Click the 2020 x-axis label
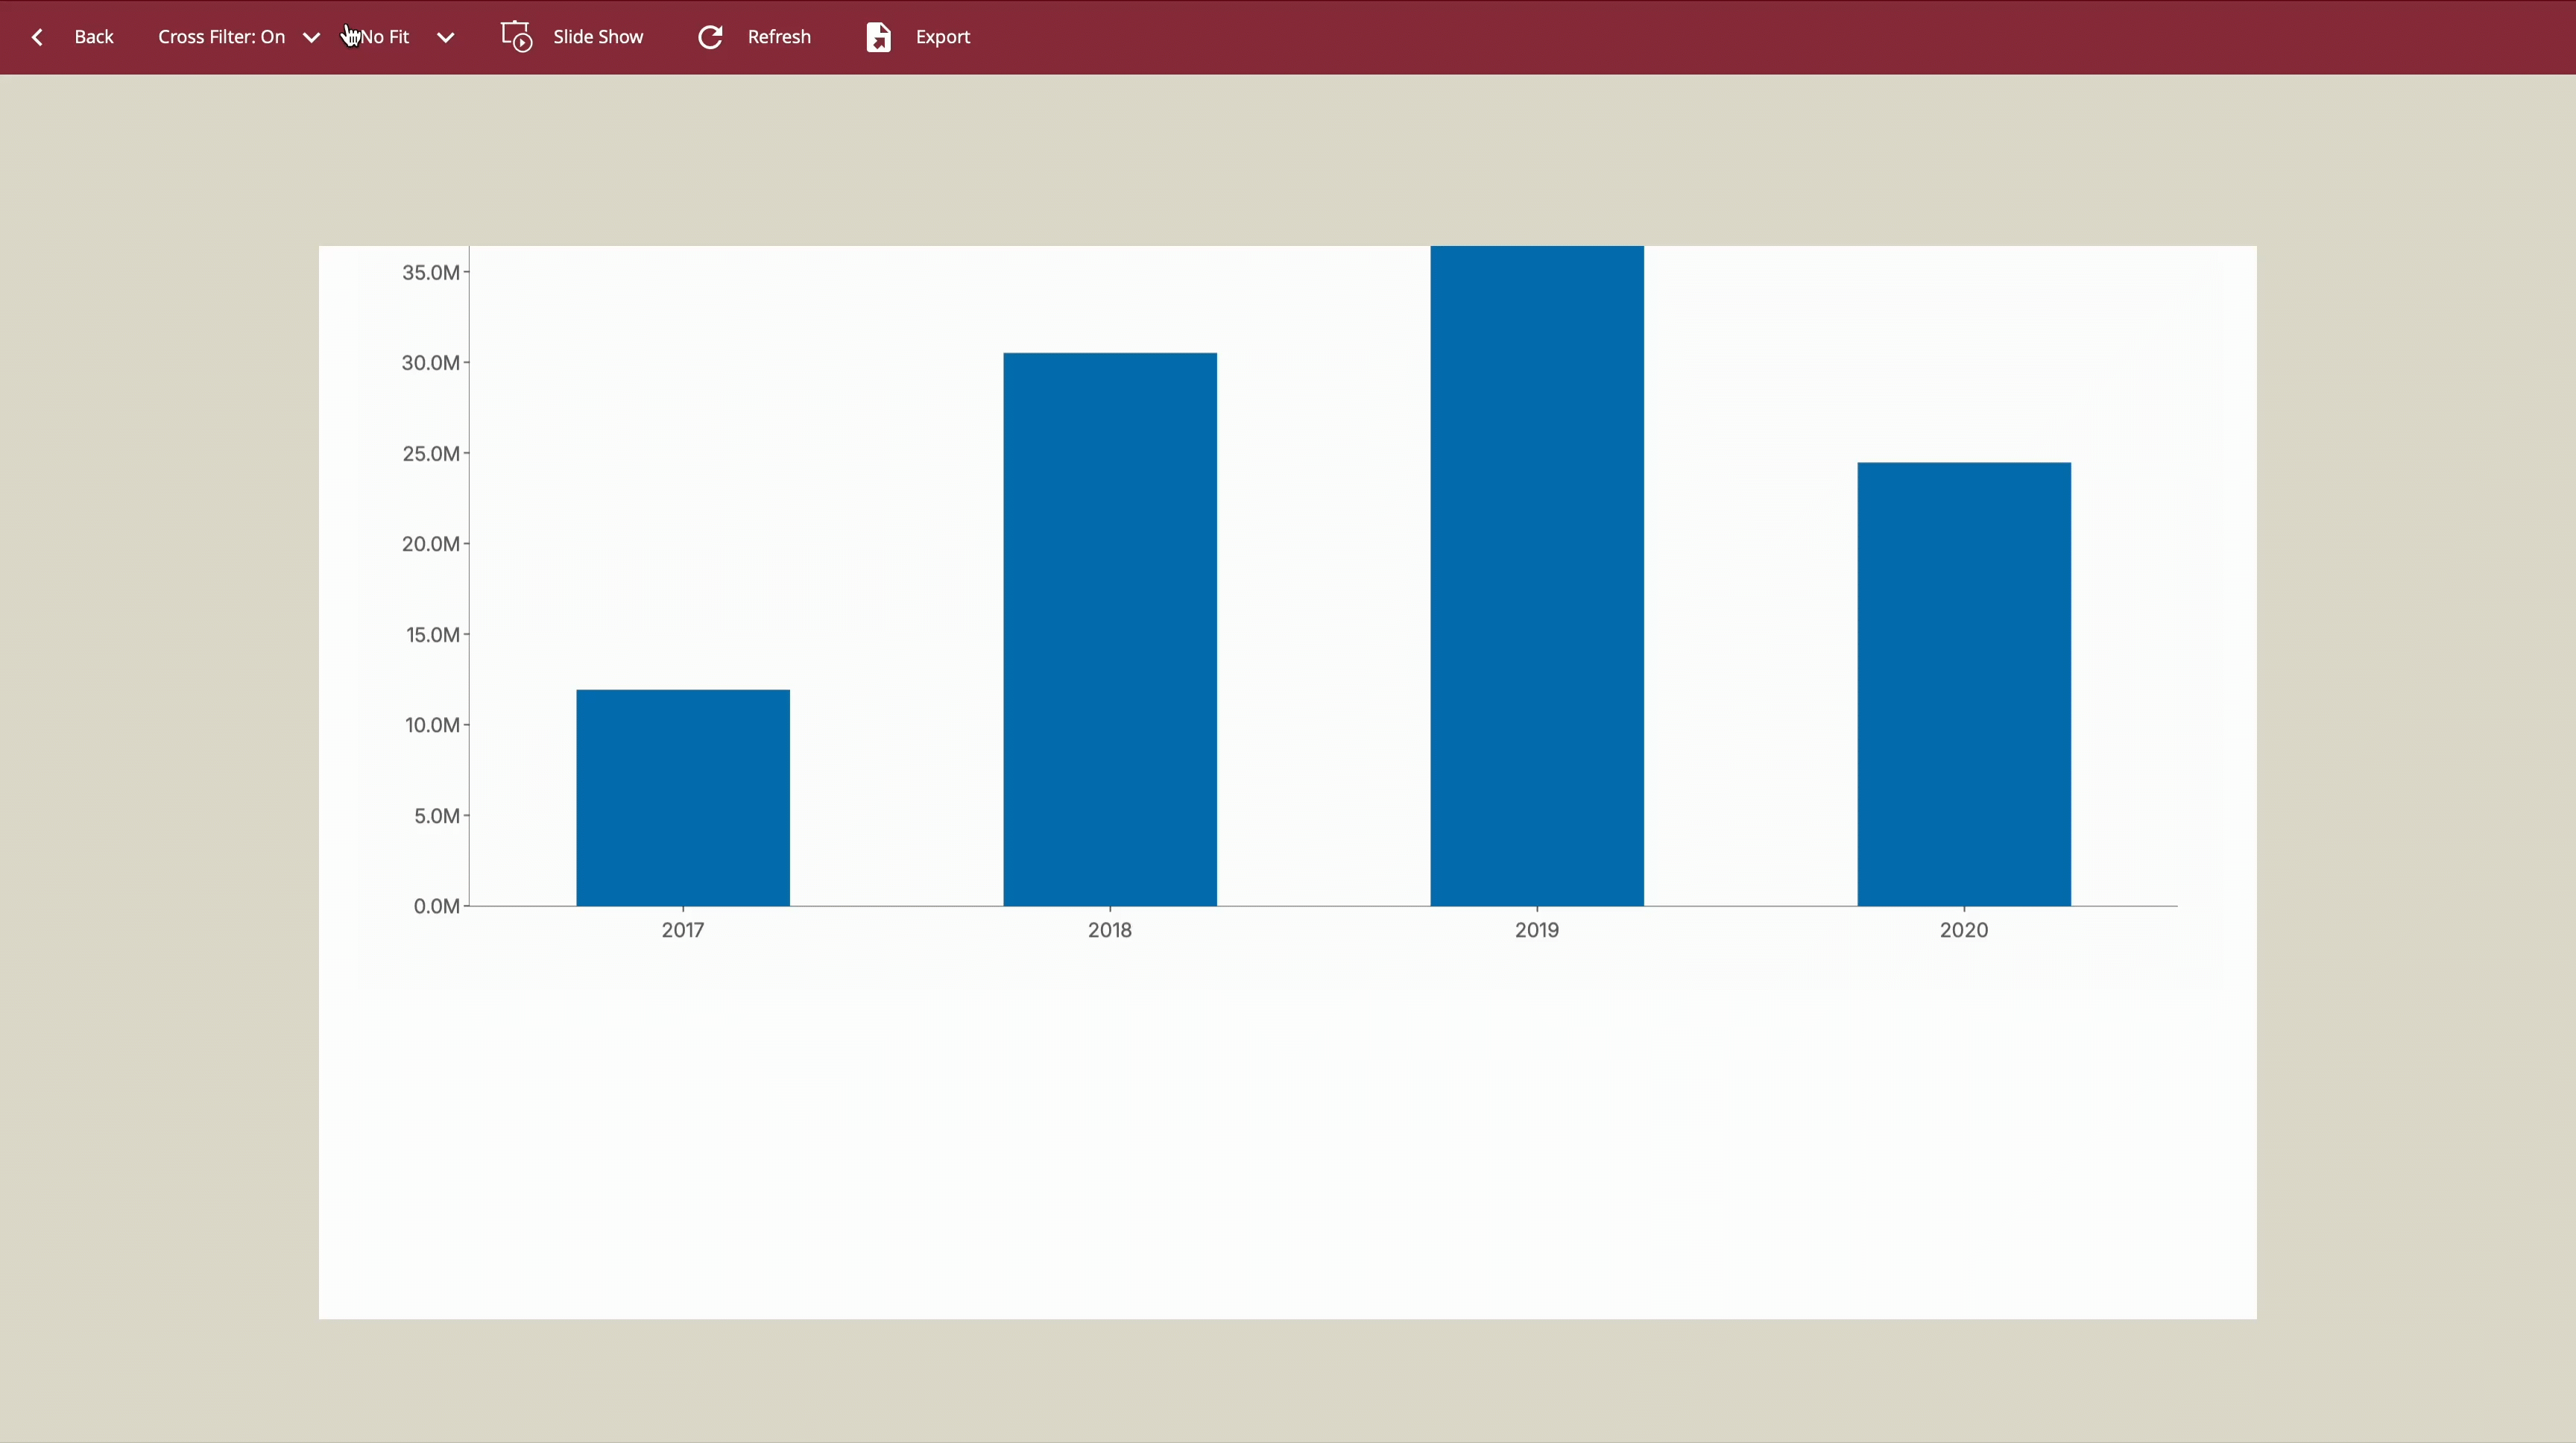2576x1443 pixels. tap(1964, 930)
